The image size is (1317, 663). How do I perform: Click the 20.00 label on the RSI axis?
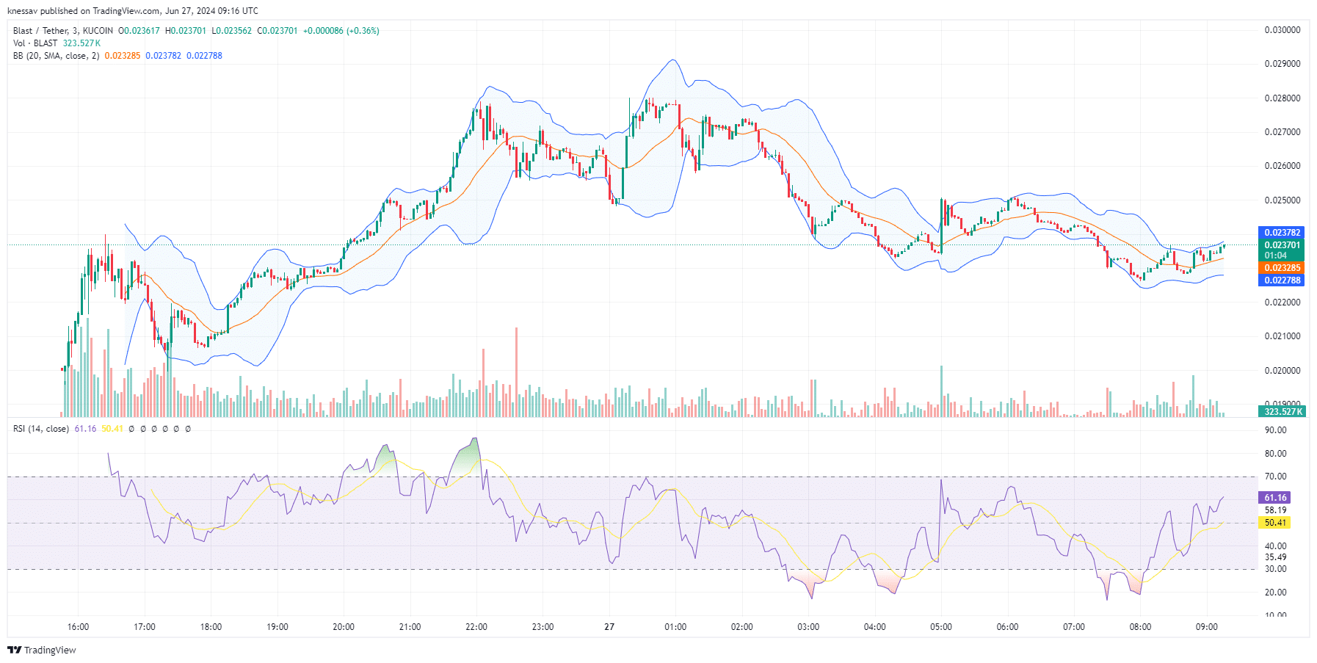point(1275,593)
